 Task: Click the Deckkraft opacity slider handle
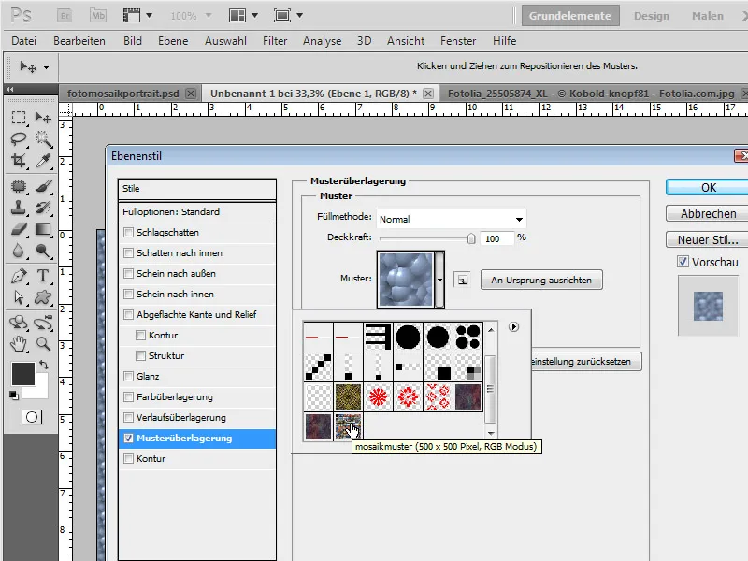click(471, 238)
